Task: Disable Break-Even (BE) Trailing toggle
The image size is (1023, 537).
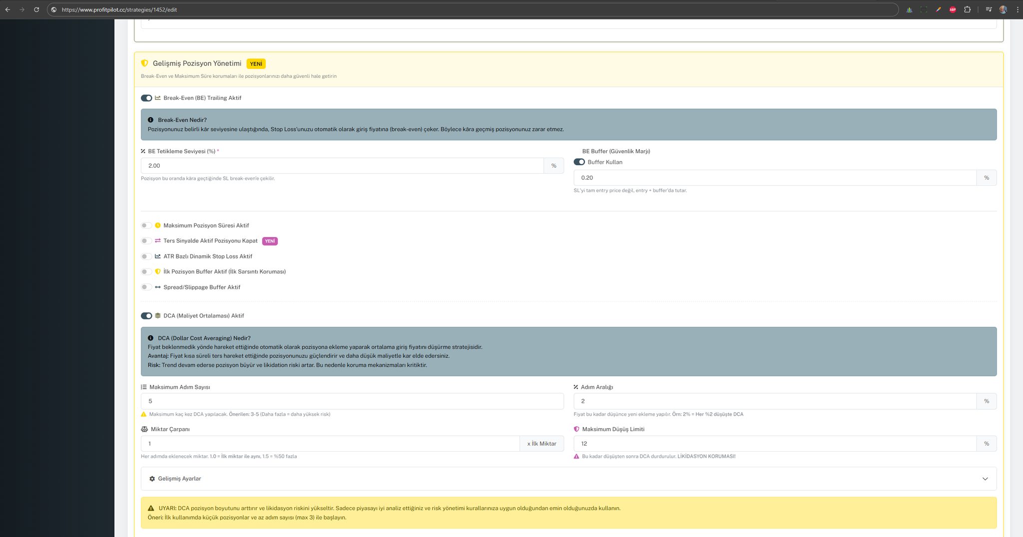Action: point(146,98)
